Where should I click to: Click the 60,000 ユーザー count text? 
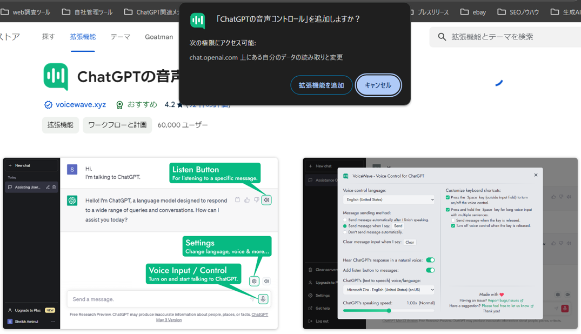click(183, 125)
